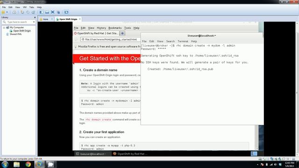Open terminal View menu
The image size is (299, 168).
tap(160, 41)
